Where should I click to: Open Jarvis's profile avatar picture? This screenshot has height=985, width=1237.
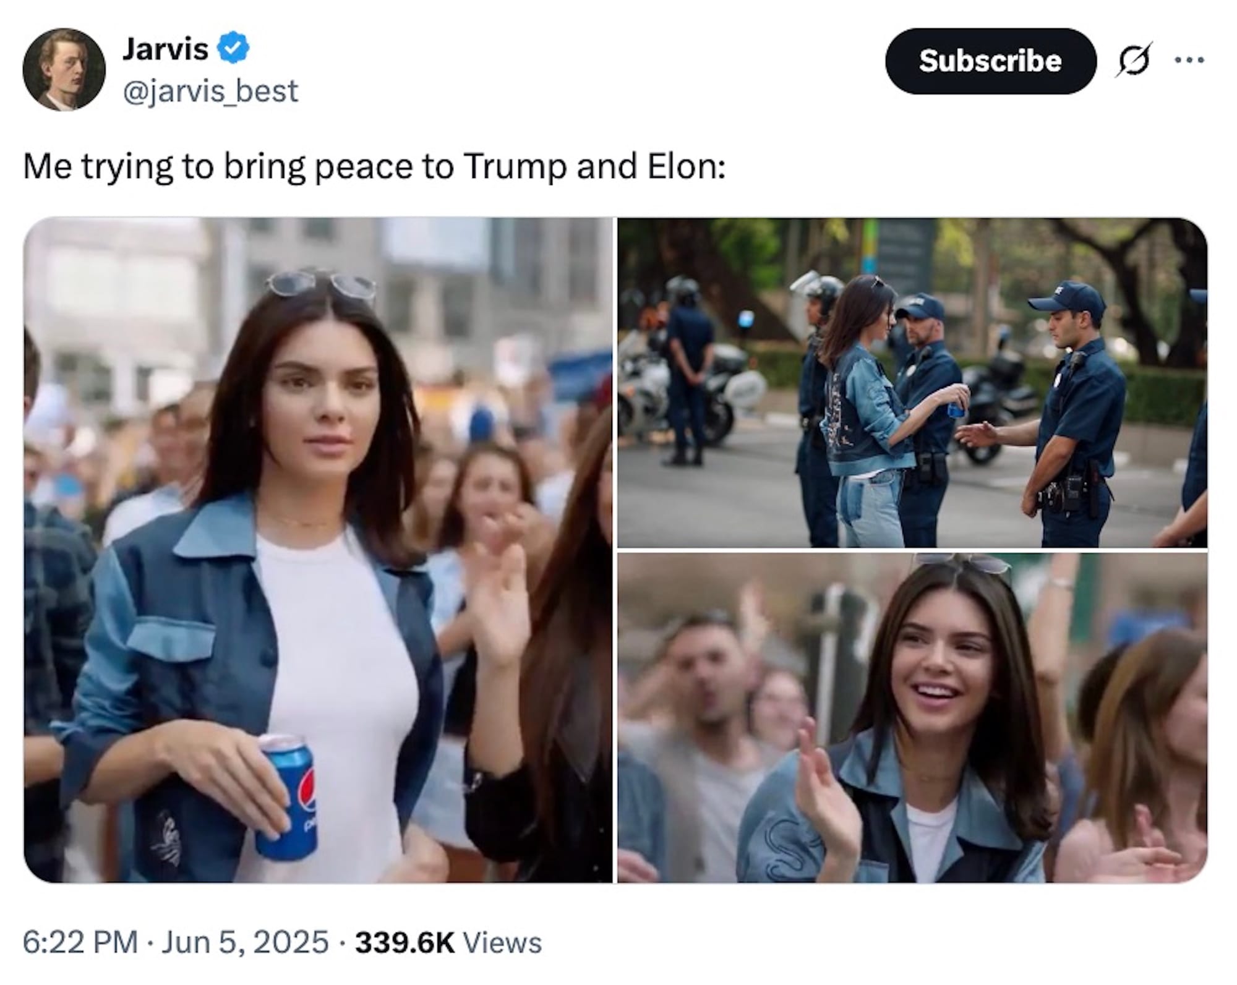[x=64, y=69]
